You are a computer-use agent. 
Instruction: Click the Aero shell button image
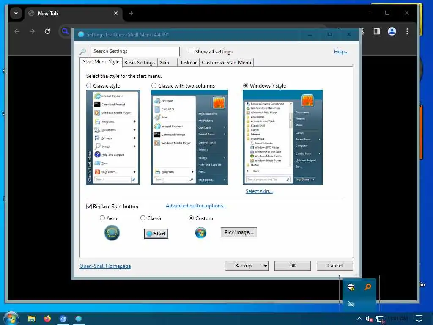click(x=112, y=233)
